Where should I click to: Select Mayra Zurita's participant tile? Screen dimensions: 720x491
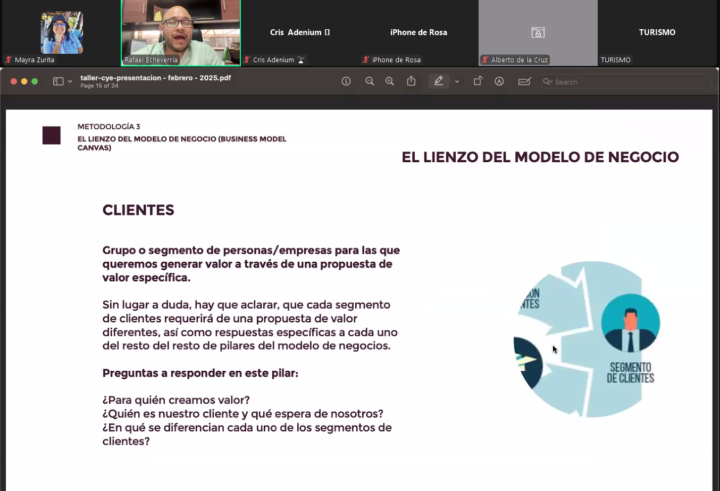62,32
